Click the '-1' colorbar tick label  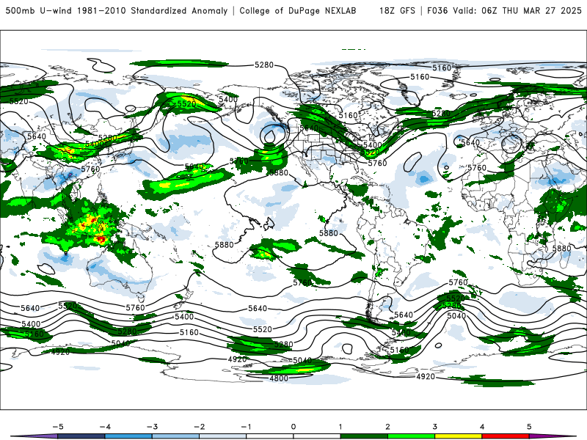click(246, 427)
